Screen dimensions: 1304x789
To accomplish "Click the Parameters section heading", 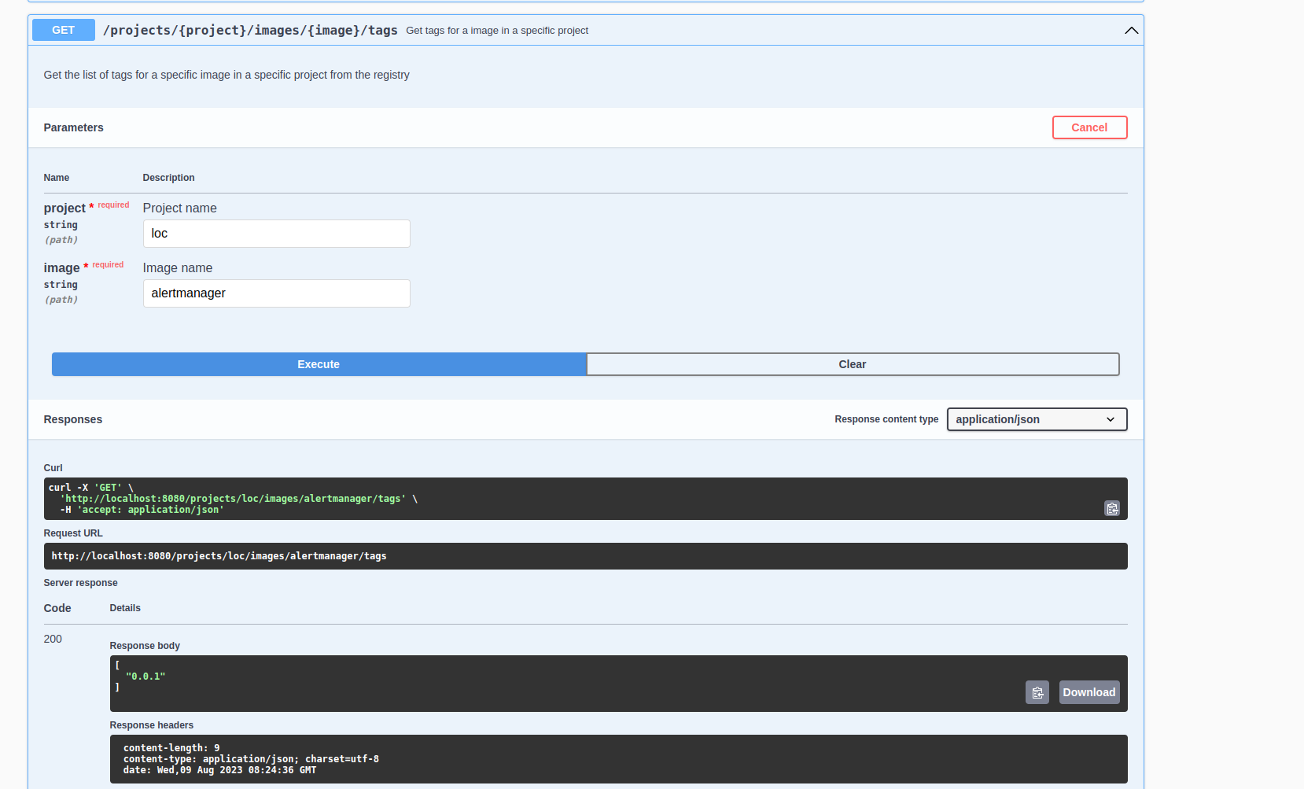I will (x=73, y=127).
